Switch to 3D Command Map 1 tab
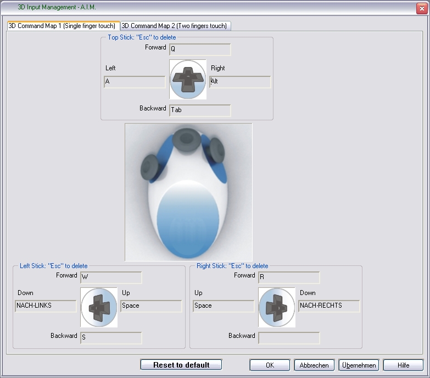This screenshot has width=430, height=378. click(63, 26)
